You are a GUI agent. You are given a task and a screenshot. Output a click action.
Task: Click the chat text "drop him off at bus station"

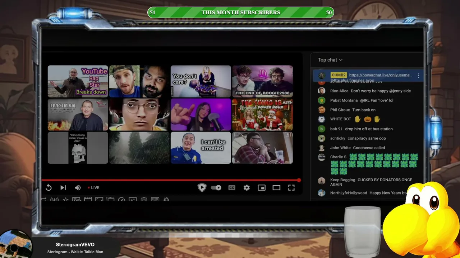[369, 129]
